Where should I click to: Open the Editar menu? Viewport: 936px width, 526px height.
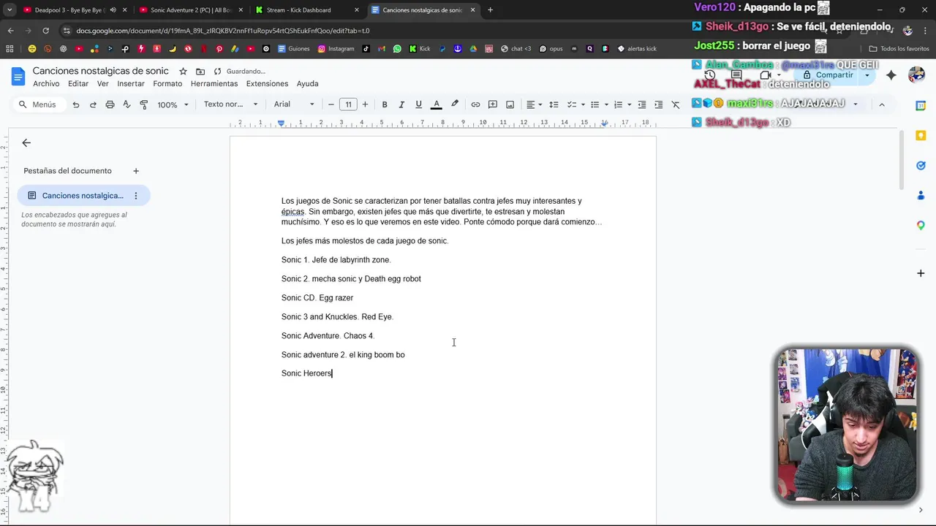click(78, 83)
